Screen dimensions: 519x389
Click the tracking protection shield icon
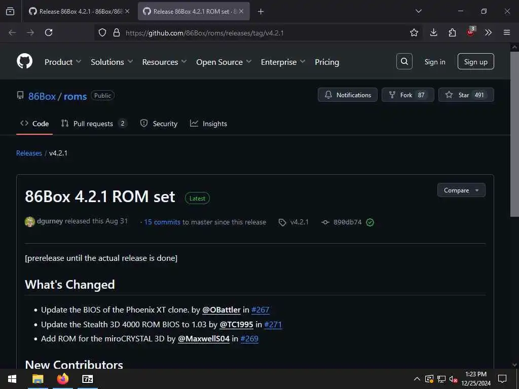click(102, 32)
